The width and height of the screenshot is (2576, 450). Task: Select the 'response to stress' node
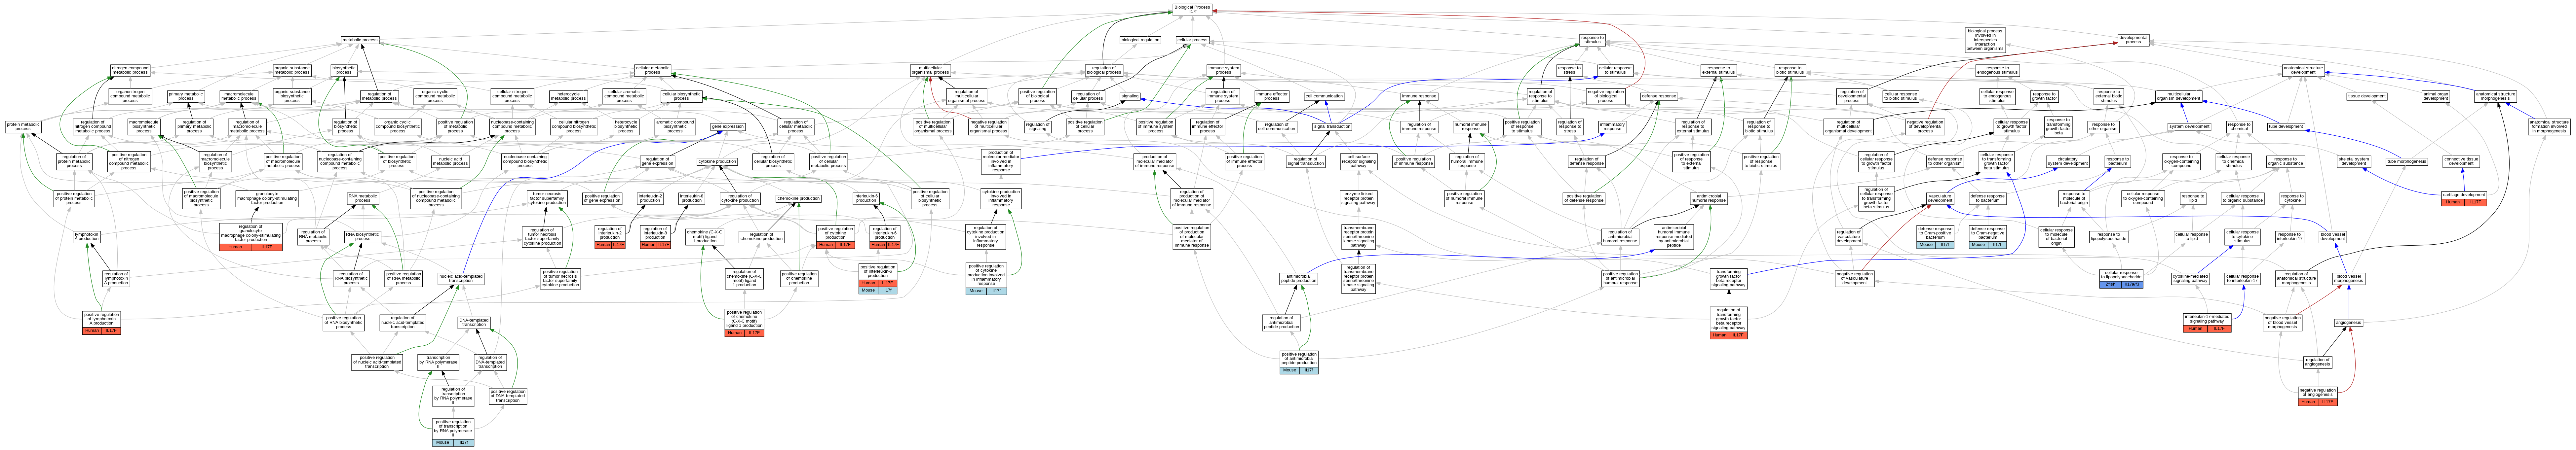point(1569,70)
